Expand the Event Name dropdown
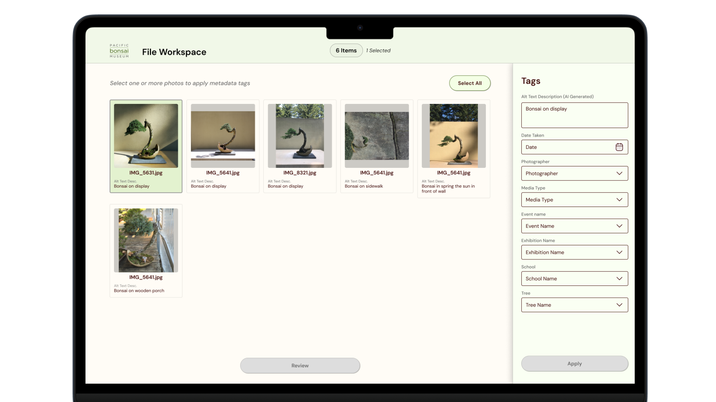This screenshot has height=402, width=716. point(574,226)
